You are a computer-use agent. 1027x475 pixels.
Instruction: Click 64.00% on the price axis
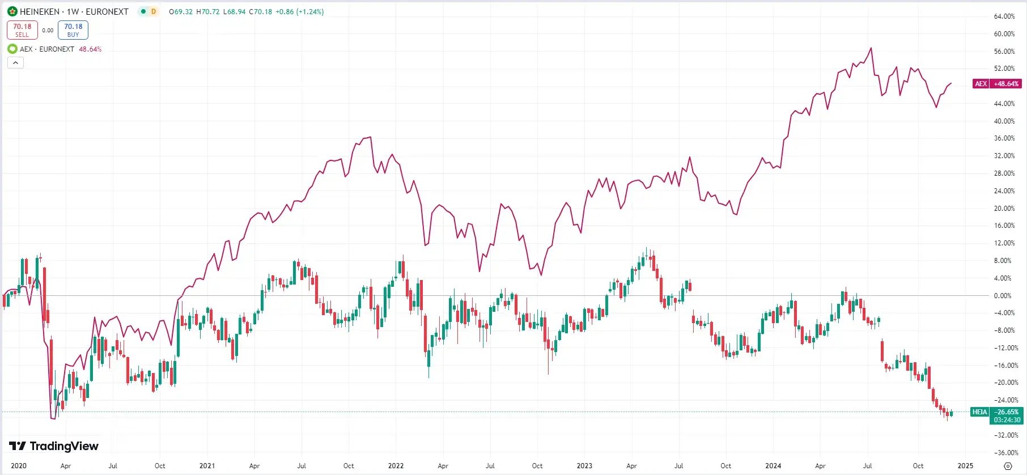1004,16
